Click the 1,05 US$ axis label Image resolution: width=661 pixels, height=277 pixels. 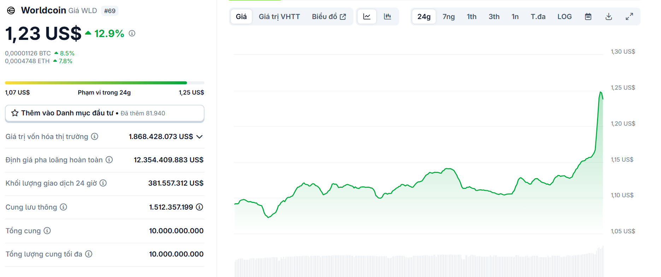point(623,231)
